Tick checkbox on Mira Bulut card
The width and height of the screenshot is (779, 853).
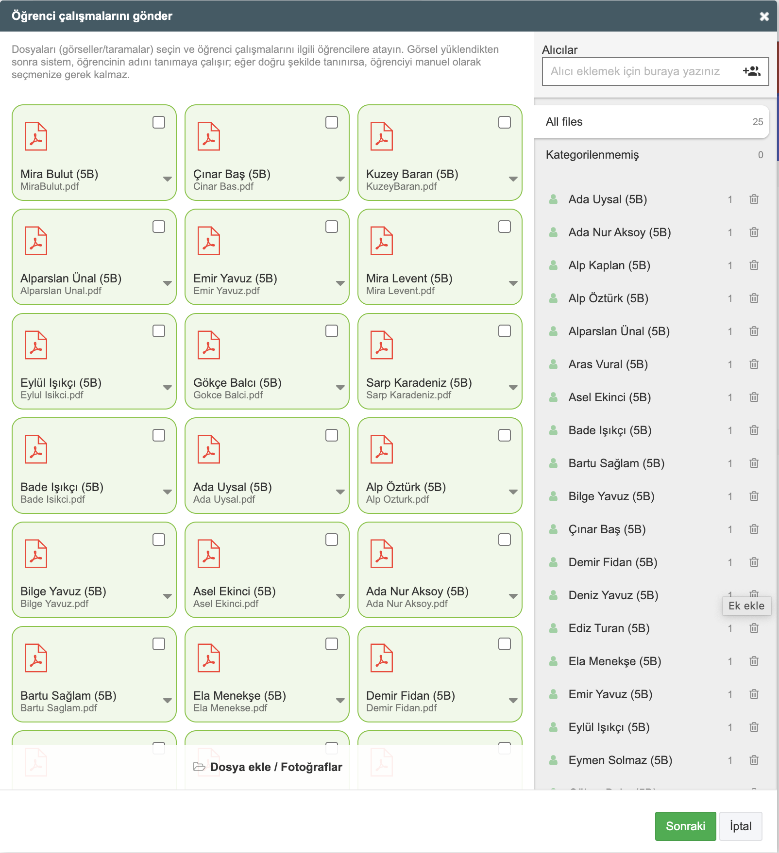(159, 122)
